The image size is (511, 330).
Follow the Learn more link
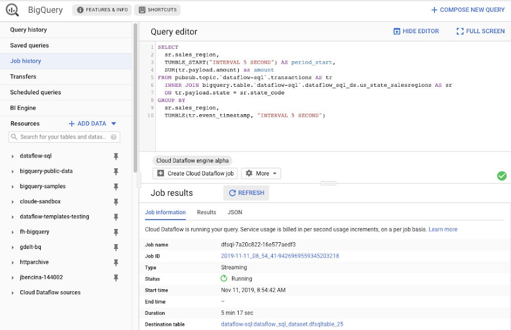[x=443, y=230]
